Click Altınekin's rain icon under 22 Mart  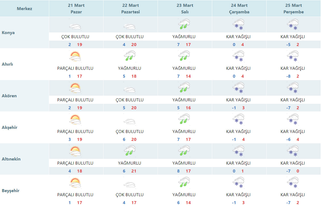(x=129, y=151)
